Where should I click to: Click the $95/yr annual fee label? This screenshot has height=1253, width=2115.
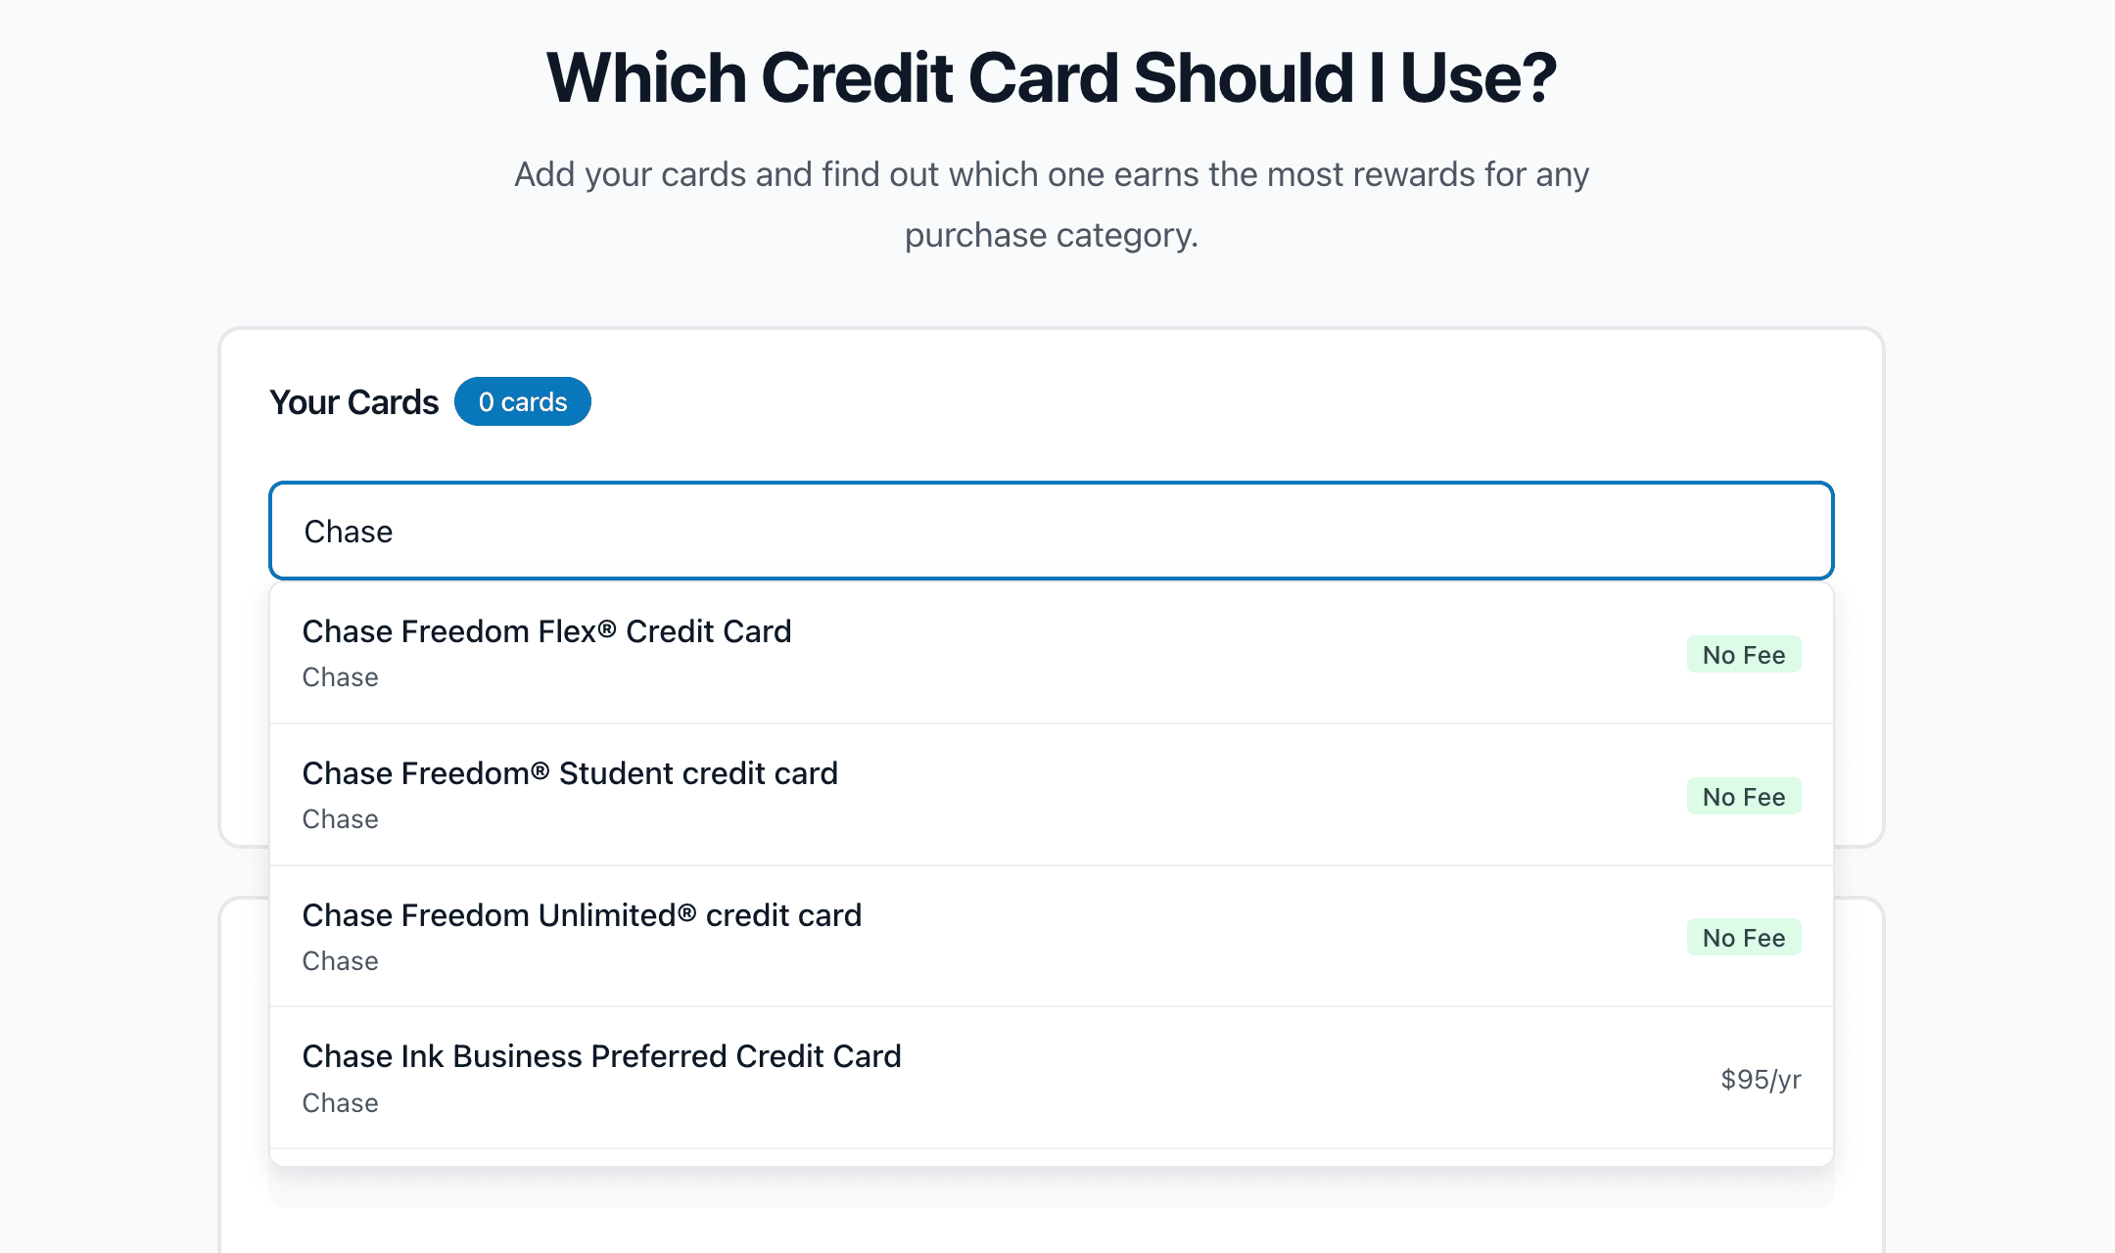coord(1761,1079)
